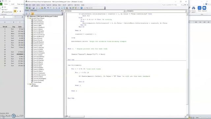Open the File menu in VBA editor
Screen dimensions: 211x119
coord(30,5)
